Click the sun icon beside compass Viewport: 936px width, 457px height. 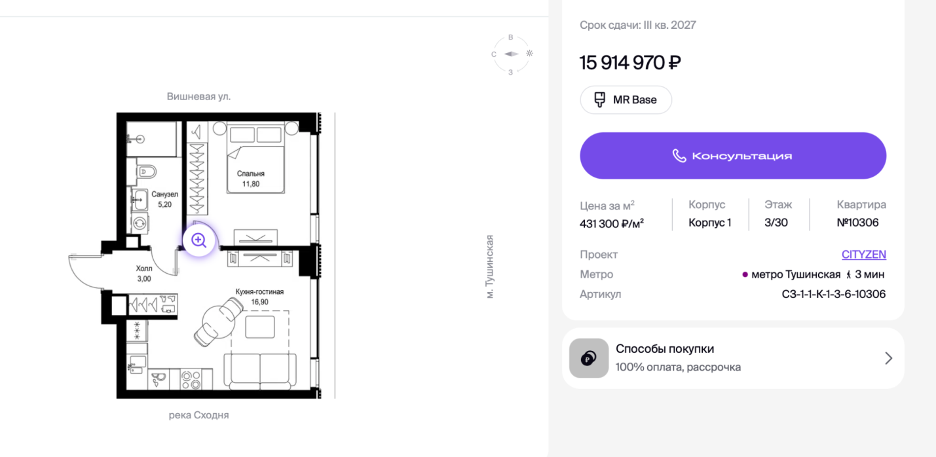(529, 53)
